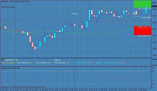Click the red SELL zone rectangle
The image size is (157, 91).
[x=142, y=31]
